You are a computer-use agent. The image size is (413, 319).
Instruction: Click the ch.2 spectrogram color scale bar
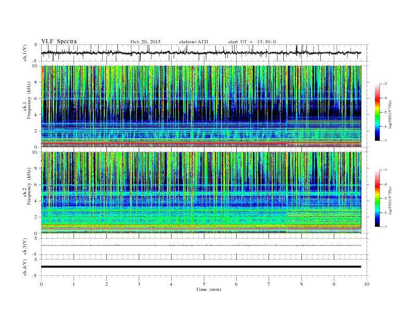click(377, 199)
